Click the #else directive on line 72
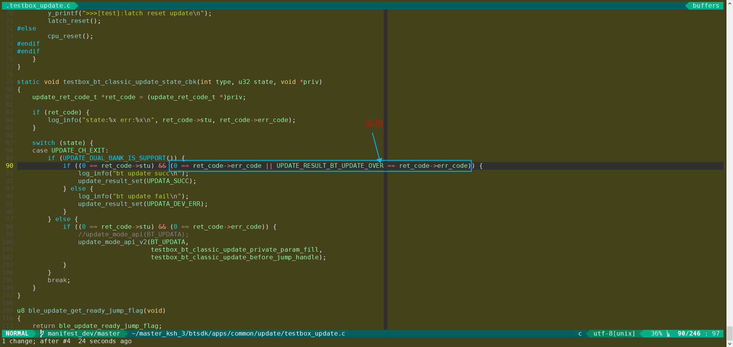Screen dimensions: 733x347 [x=27, y=28]
